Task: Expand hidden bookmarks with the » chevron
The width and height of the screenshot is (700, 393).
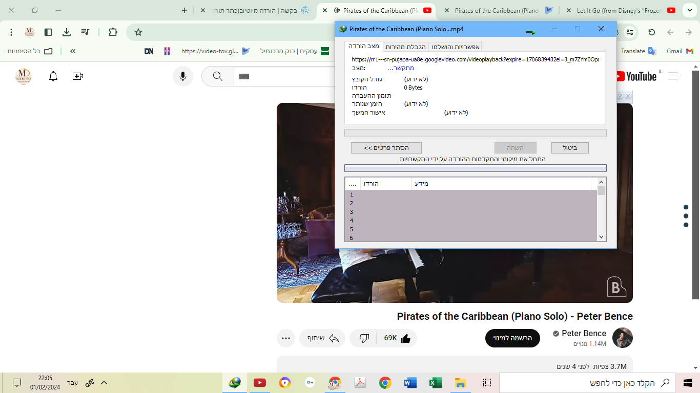Action: click(73, 51)
